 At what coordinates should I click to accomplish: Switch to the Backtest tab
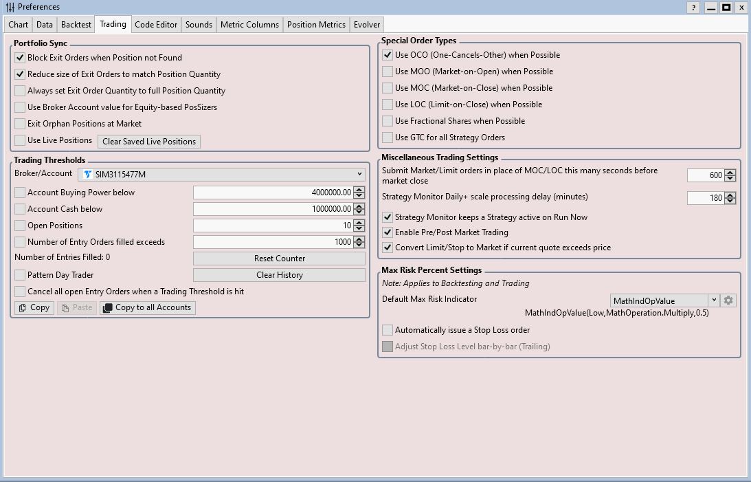tap(76, 25)
